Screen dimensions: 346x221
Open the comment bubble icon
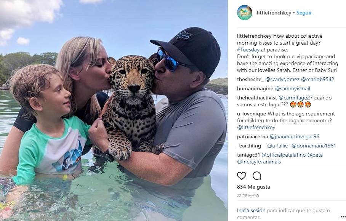(257, 176)
